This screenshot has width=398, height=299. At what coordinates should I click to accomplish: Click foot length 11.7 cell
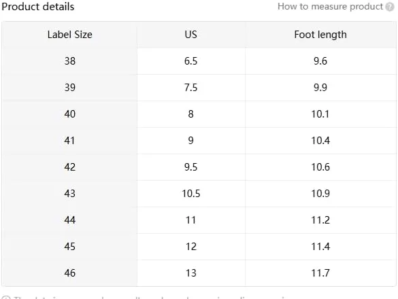point(320,273)
